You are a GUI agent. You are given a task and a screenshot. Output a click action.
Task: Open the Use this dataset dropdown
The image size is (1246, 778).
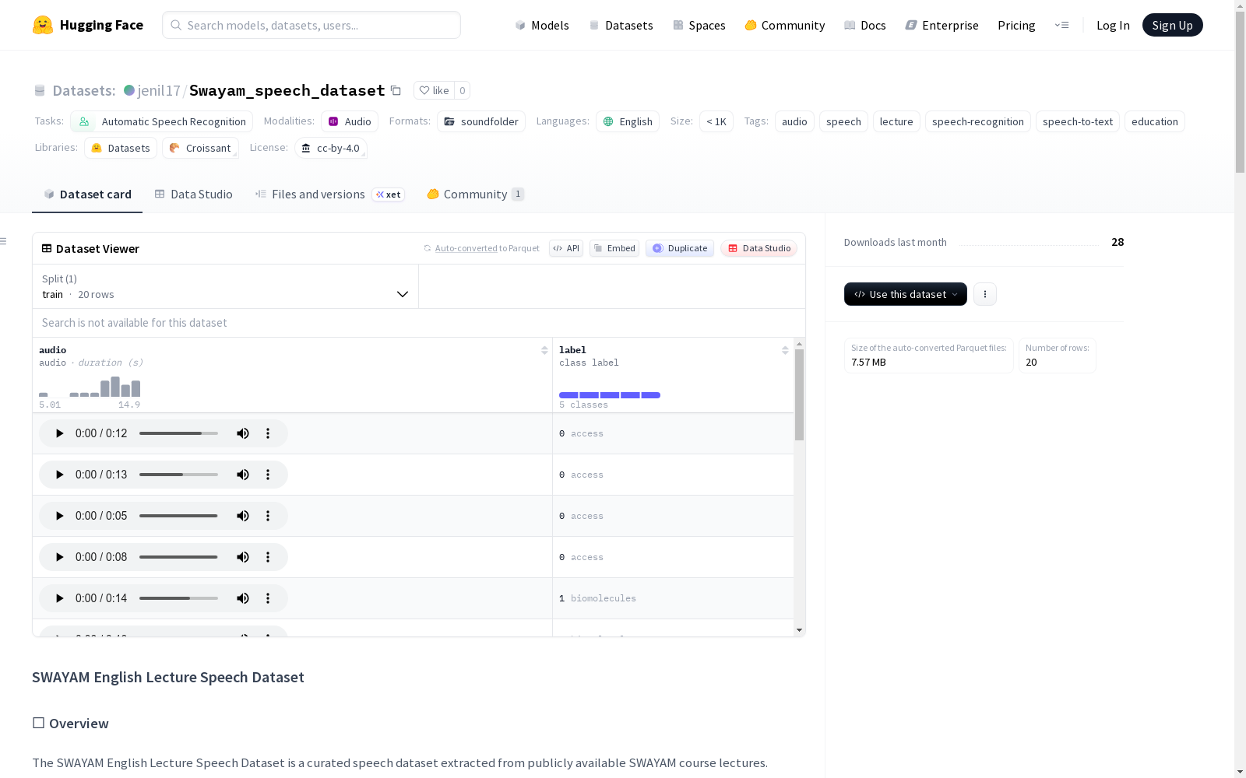[x=906, y=294]
